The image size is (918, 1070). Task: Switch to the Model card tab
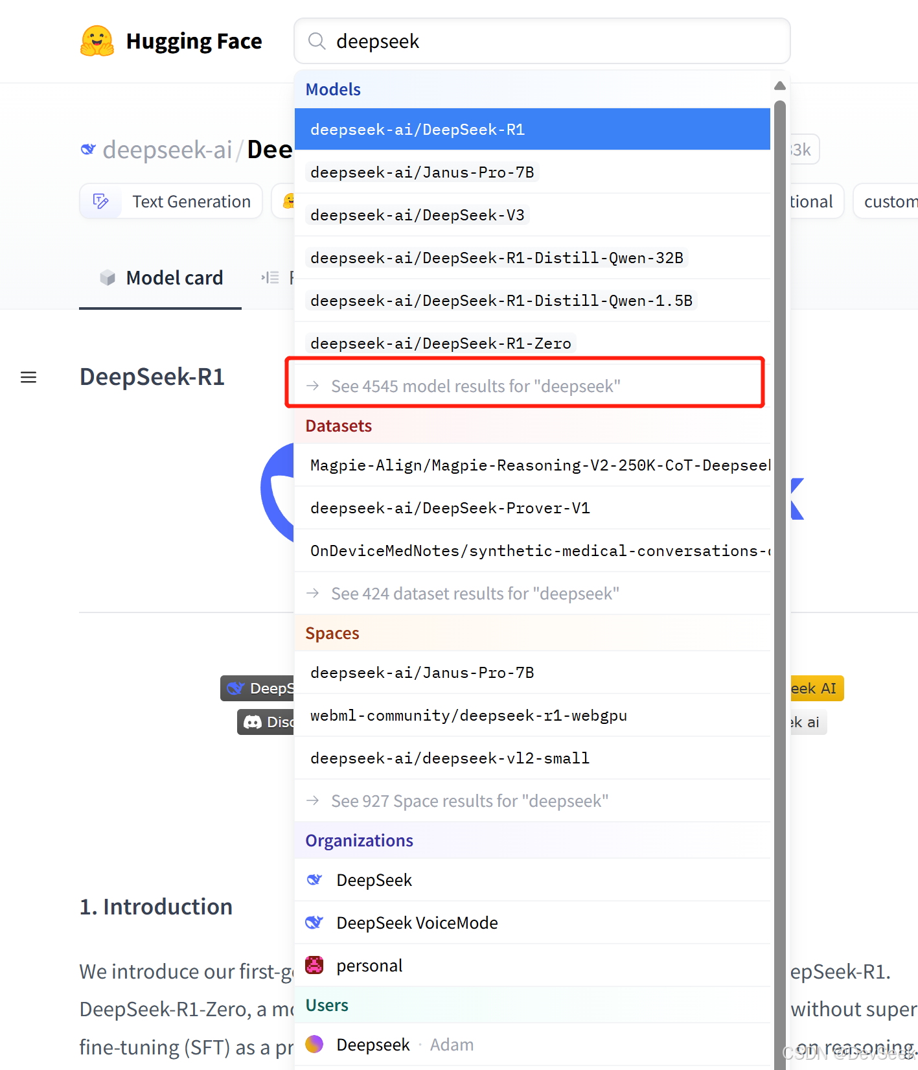(161, 278)
